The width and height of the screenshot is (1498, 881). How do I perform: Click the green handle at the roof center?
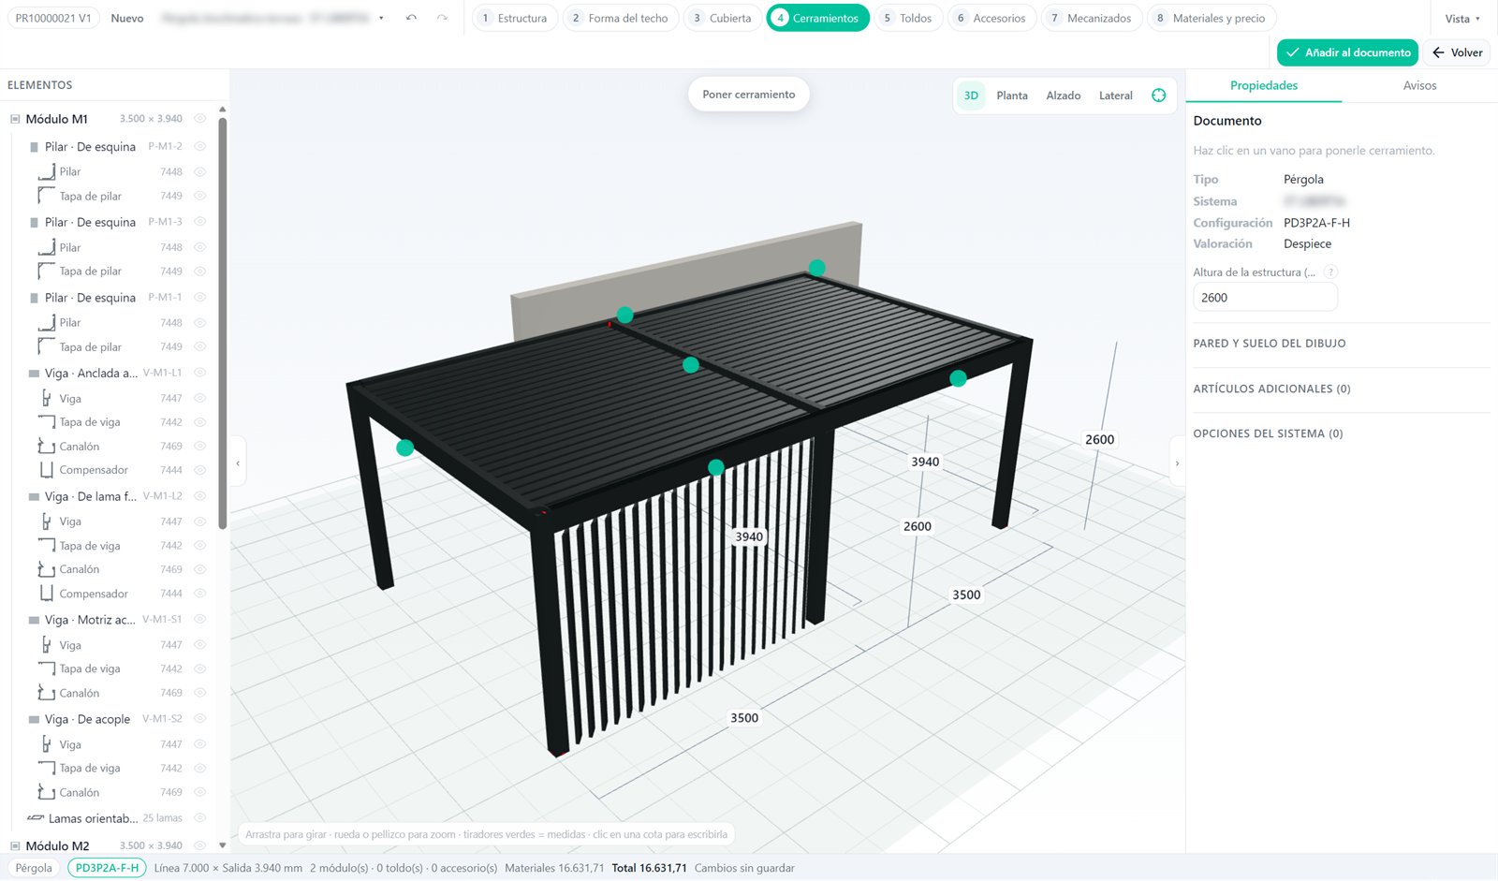point(691,365)
